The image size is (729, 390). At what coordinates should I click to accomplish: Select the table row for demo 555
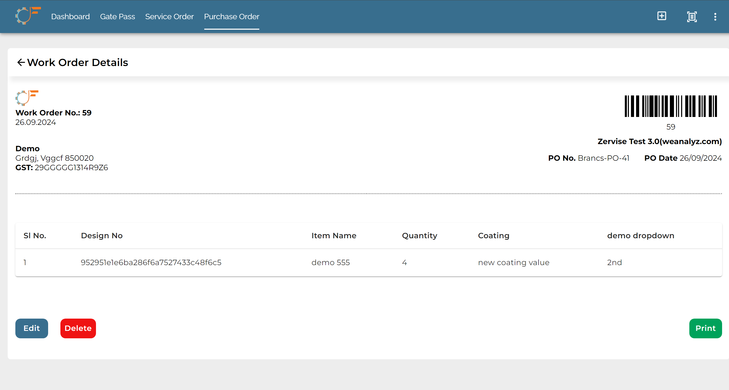(330, 262)
